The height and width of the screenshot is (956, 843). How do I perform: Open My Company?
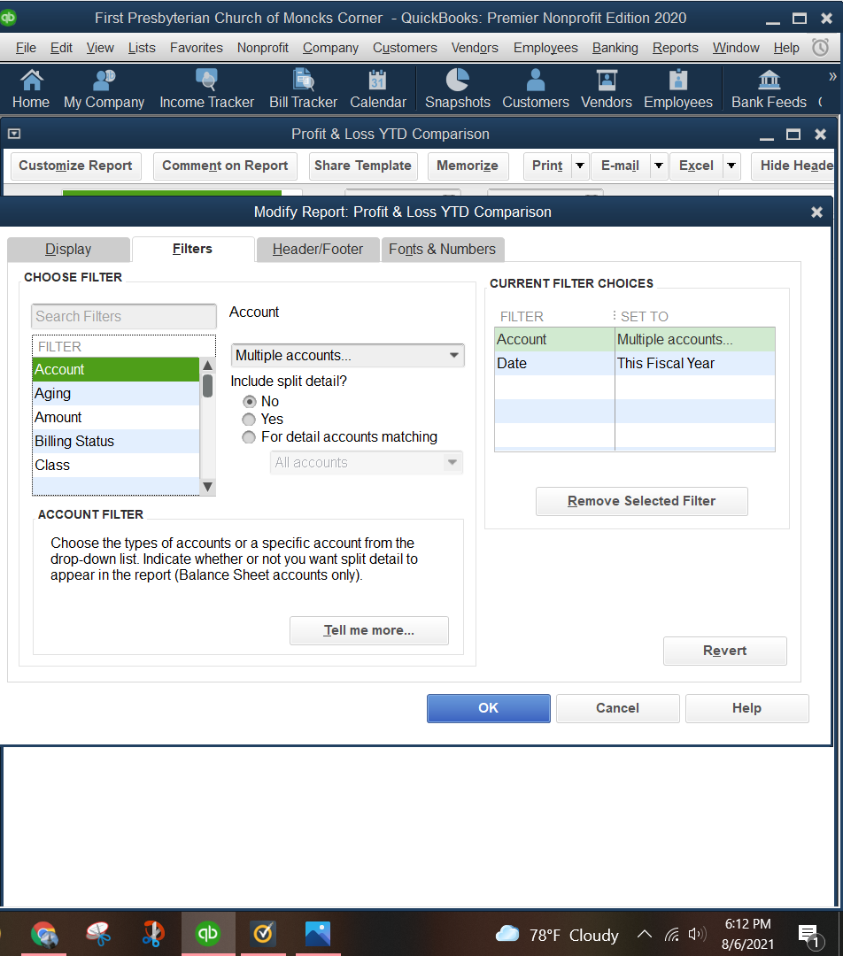coord(104,89)
